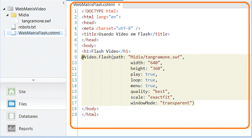The height and width of the screenshot is (138, 252).
Task: Click line number 19 in the gutter
Action: click(74, 114)
